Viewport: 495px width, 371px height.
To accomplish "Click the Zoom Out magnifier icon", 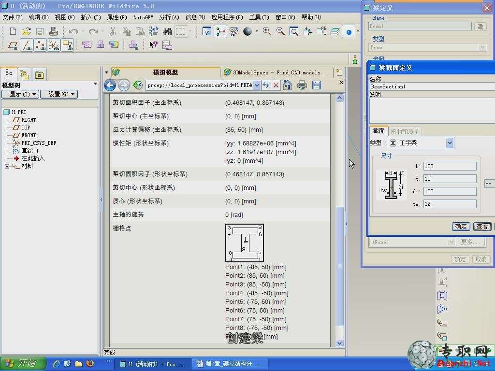I will pyautogui.click(x=280, y=31).
